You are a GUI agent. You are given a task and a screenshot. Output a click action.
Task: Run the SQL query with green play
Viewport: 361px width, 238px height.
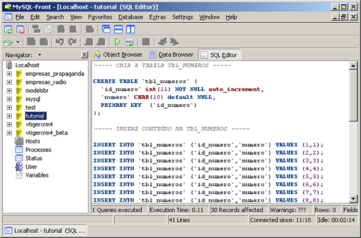coord(117,42)
